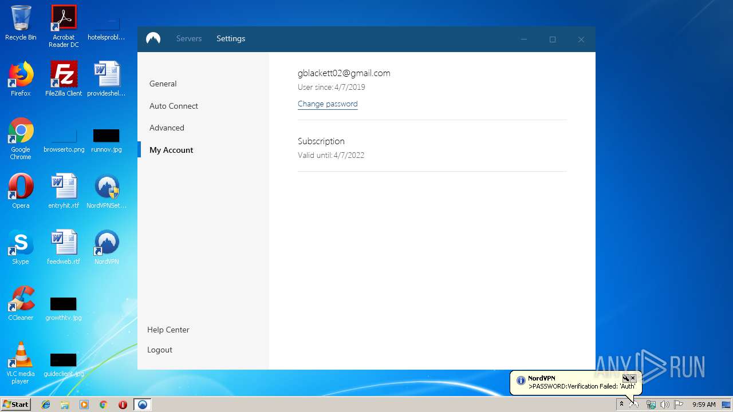Select runnov.jpg desktop file
The height and width of the screenshot is (412, 733).
point(107,141)
